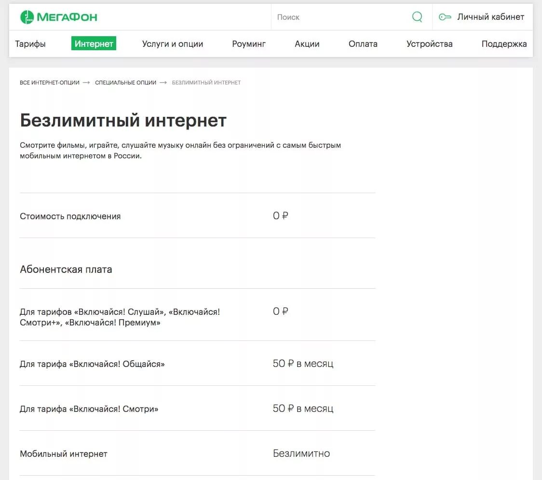Screen dimensions: 542x480
Task: Follow breadcrumb Специальные опции
Action: point(125,83)
